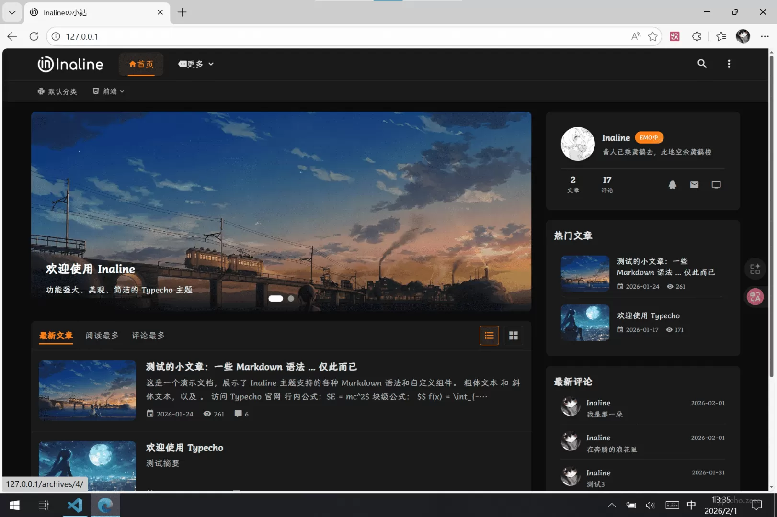Show hidden system tray icons
Viewport: 777px width, 517px height.
point(612,505)
